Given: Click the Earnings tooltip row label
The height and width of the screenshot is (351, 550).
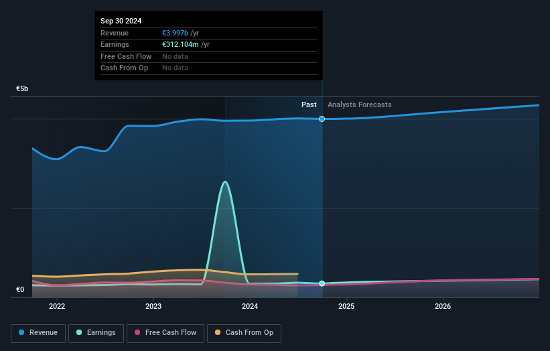Looking at the screenshot, I should click(x=115, y=44).
